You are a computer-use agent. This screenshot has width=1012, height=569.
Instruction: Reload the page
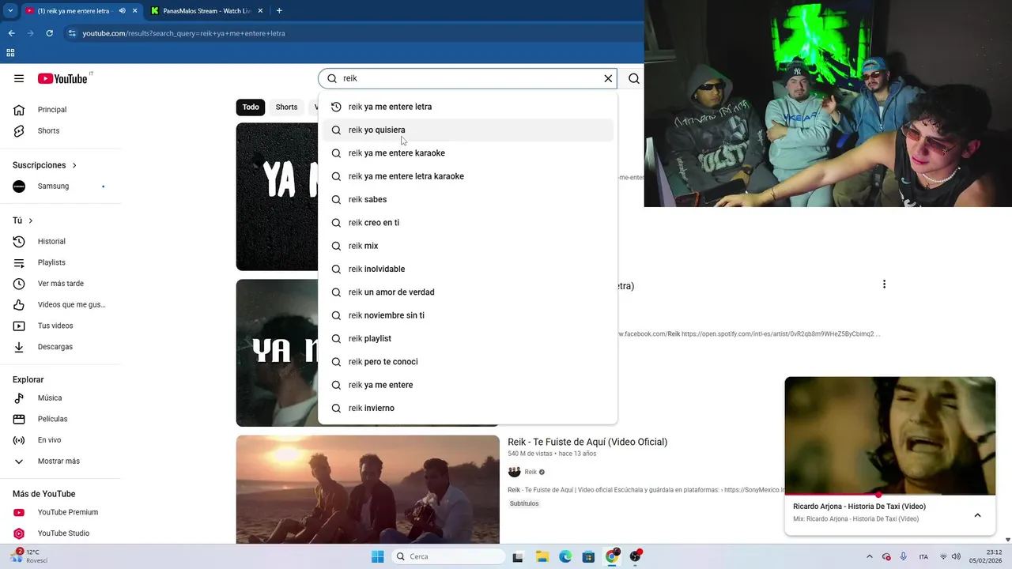[49, 33]
